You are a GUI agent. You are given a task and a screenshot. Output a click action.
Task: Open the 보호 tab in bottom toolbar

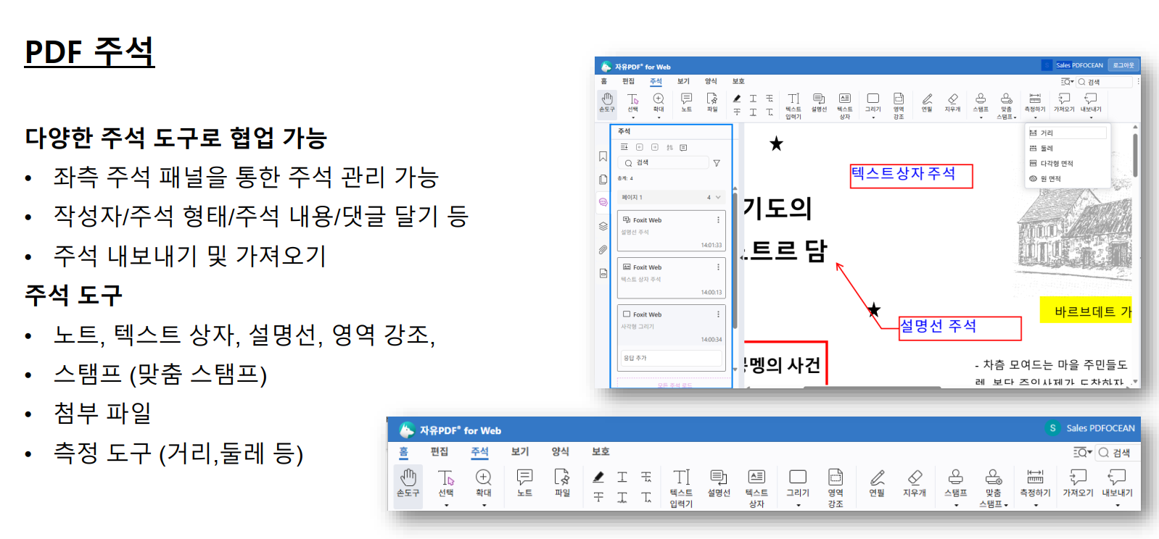pyautogui.click(x=601, y=451)
